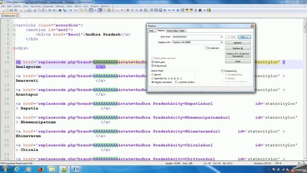Click the Open file toolbar icon
Screen dimensions: 307x173
coord(7,10)
